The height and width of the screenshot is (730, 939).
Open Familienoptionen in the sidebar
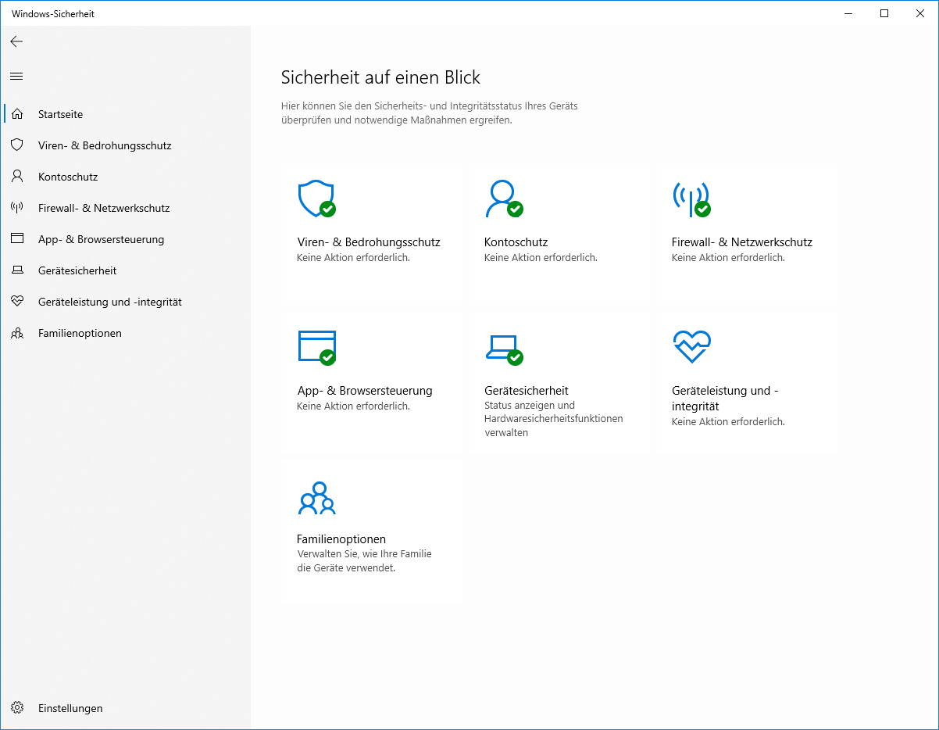126,333
